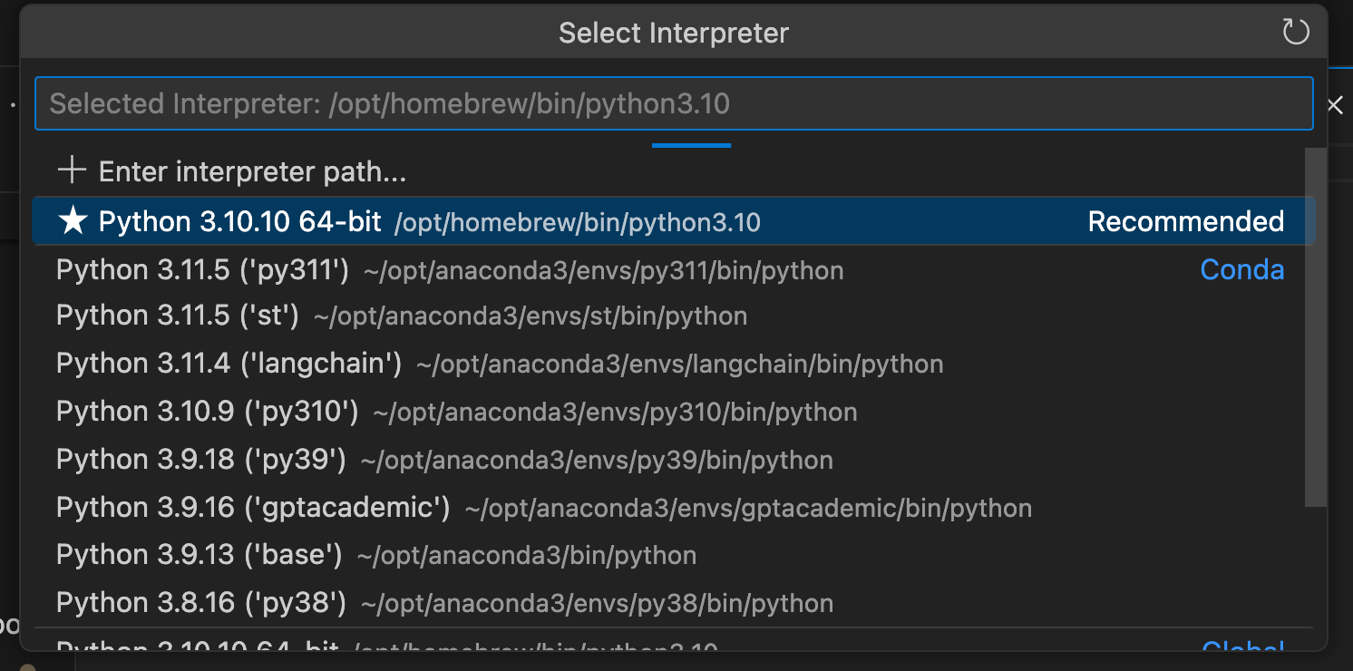Click the Recommended label on highlighted row
The width and height of the screenshot is (1353, 671).
[1185, 222]
